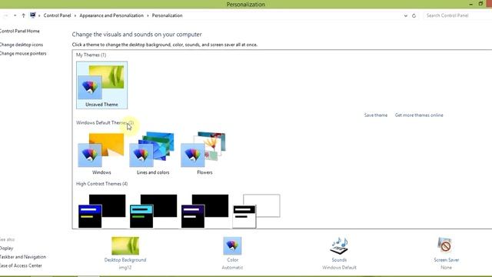Click the My Themes (1) heading
492x277 pixels.
(91, 55)
